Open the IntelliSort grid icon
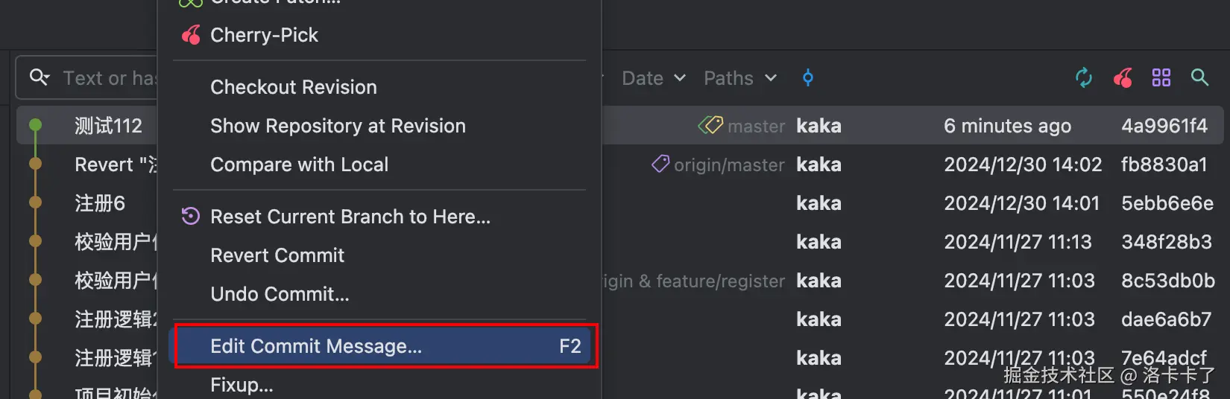This screenshot has height=399, width=1230. coord(1161,77)
